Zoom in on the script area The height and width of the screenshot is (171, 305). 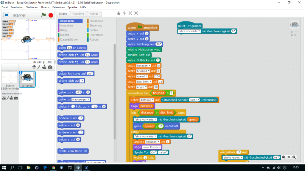pyautogui.click(x=294, y=157)
